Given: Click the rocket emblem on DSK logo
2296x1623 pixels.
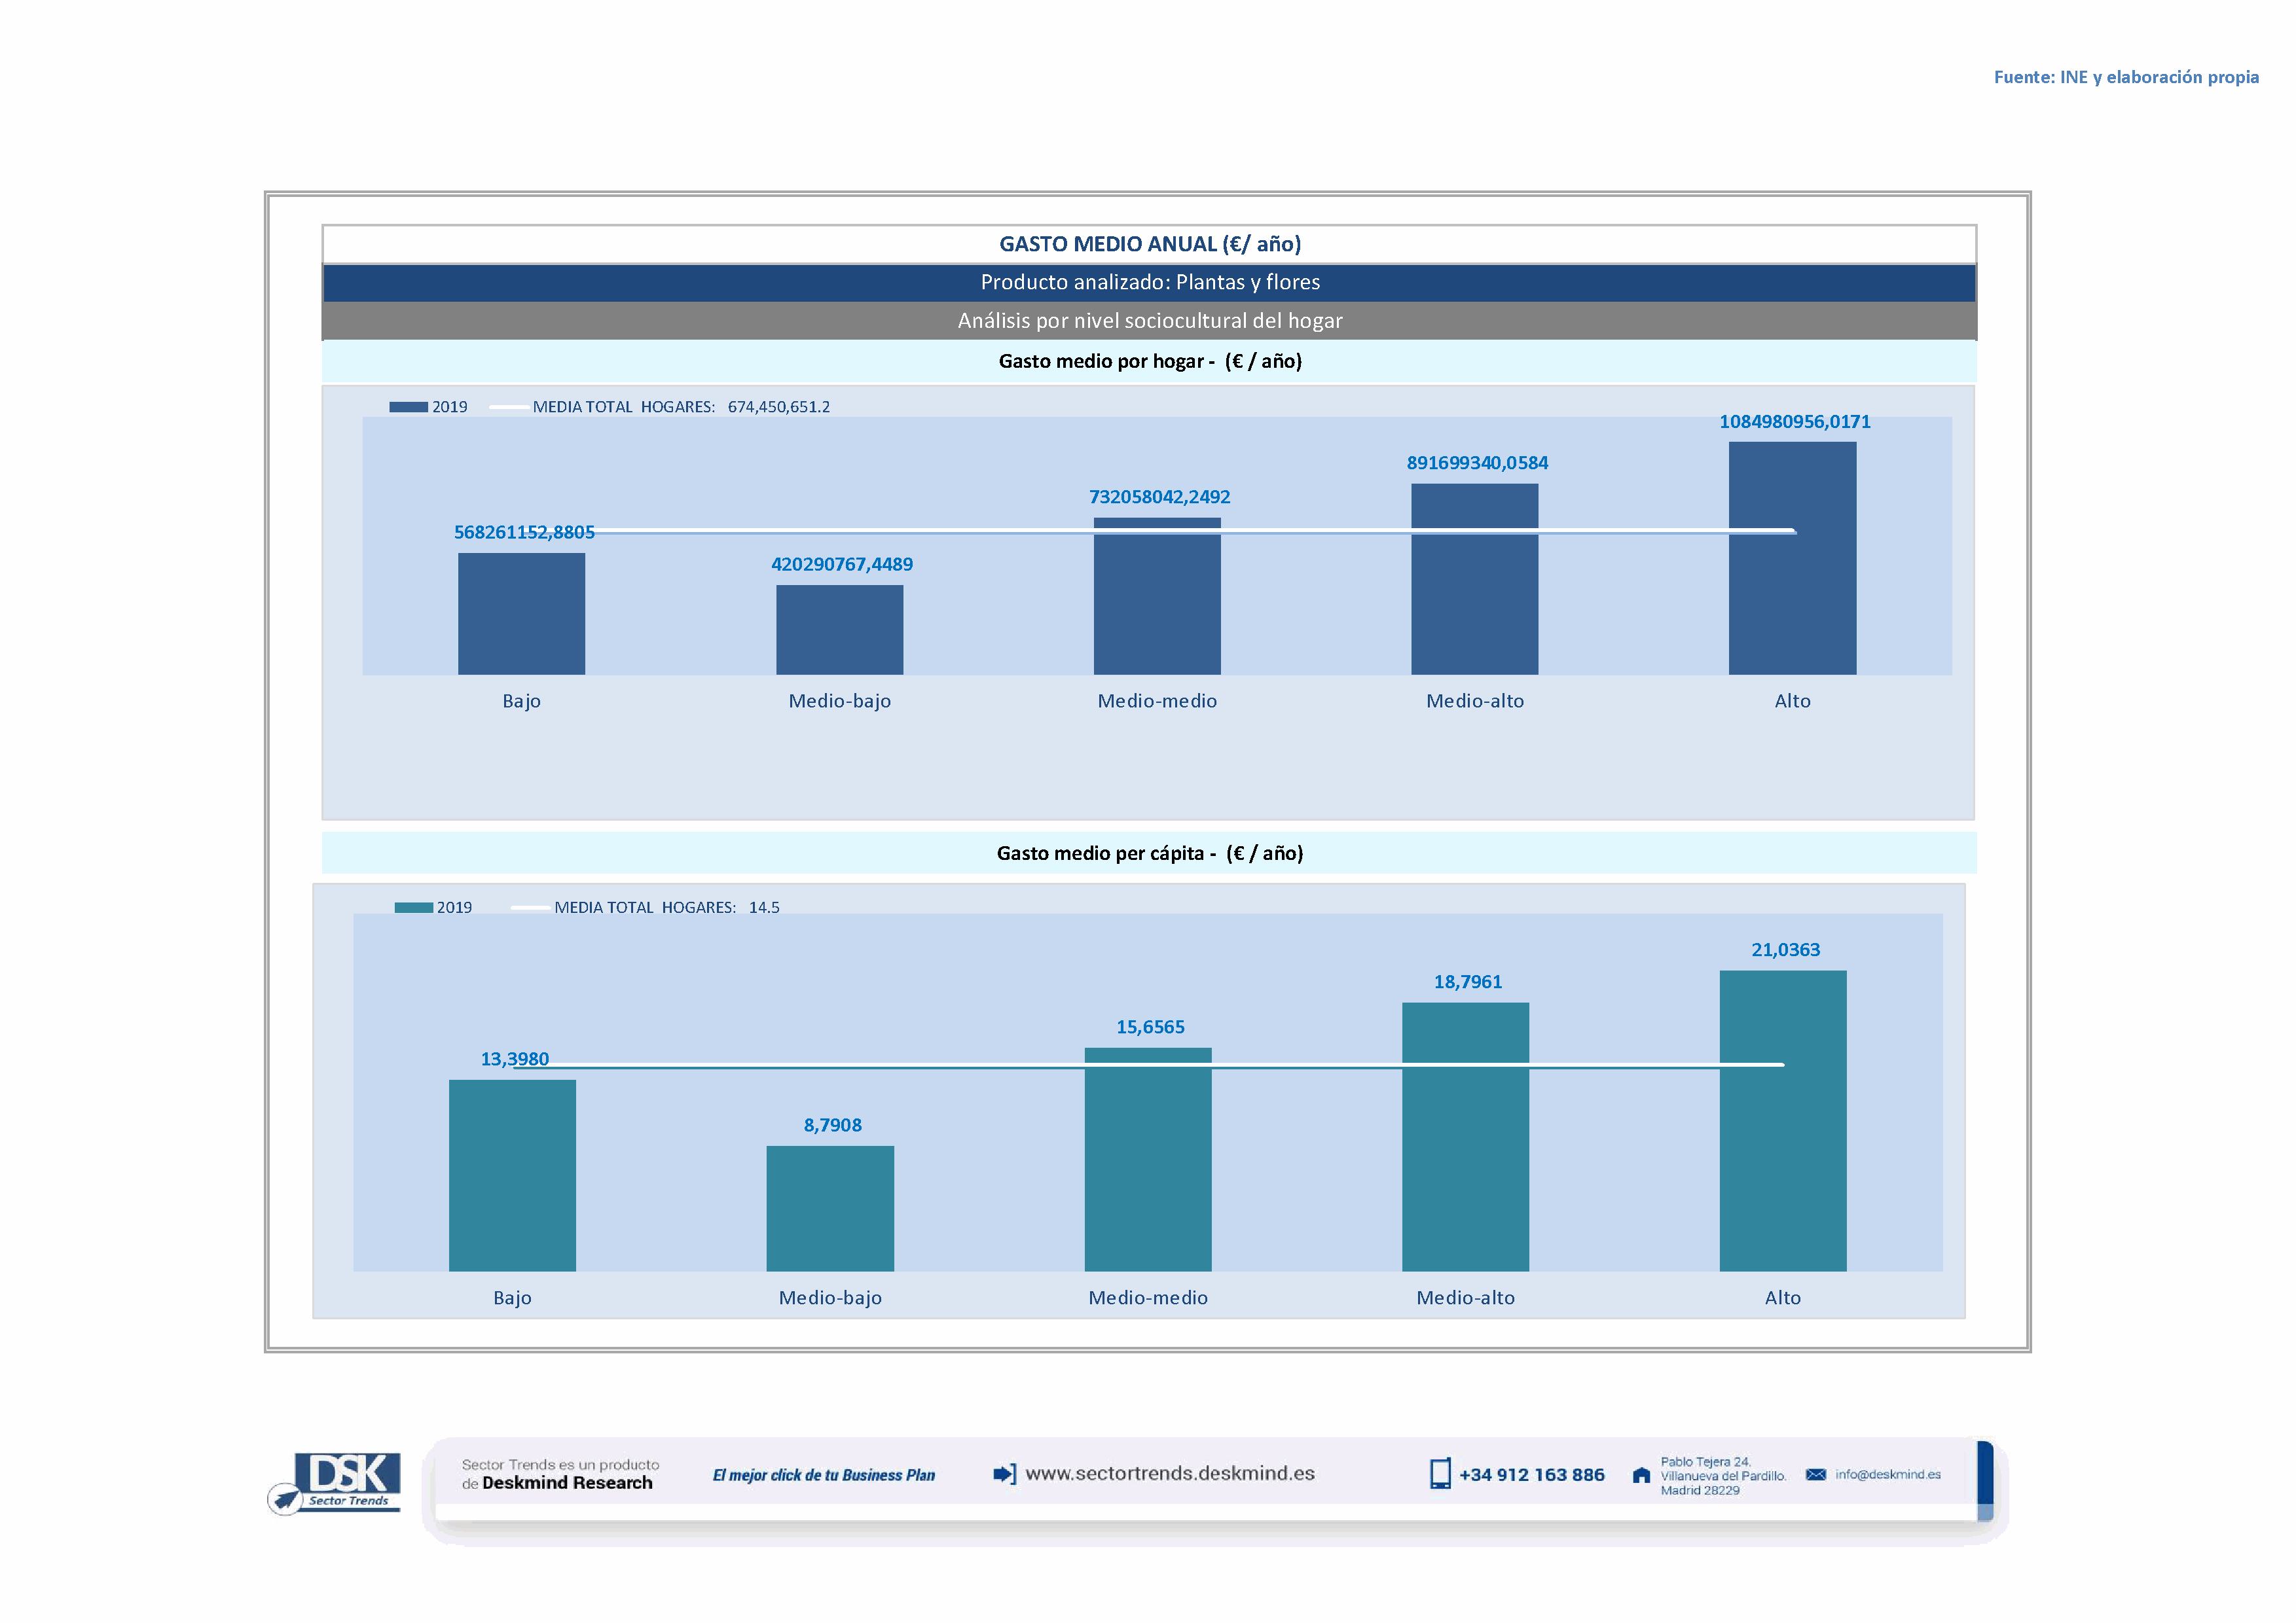Looking at the screenshot, I should click(285, 1499).
